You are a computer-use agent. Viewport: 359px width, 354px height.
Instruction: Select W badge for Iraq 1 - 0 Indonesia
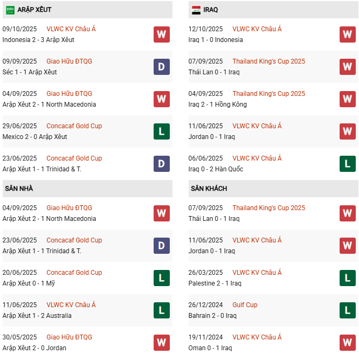348,34
